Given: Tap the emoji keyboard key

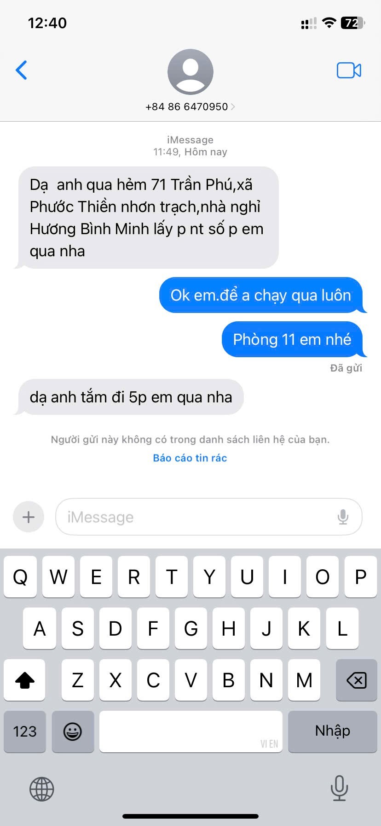Looking at the screenshot, I should click(x=73, y=732).
